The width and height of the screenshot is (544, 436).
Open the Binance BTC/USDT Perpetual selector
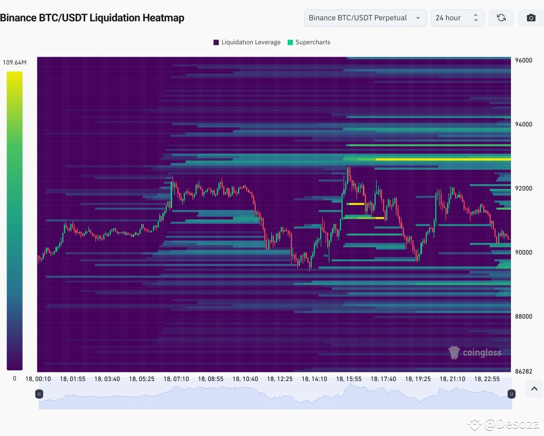click(364, 18)
